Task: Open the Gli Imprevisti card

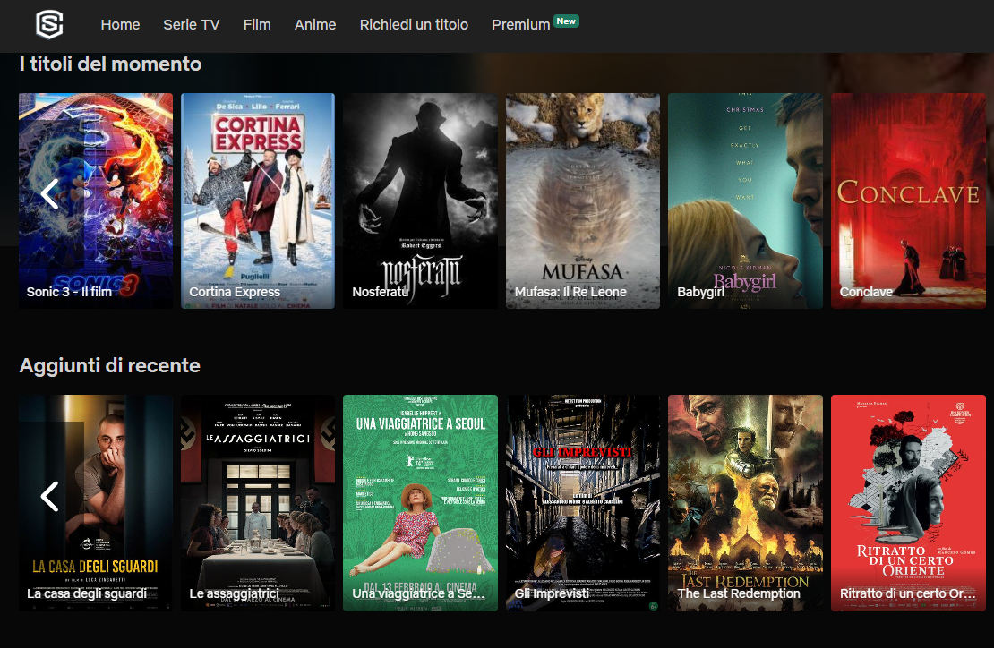Action: [582, 502]
